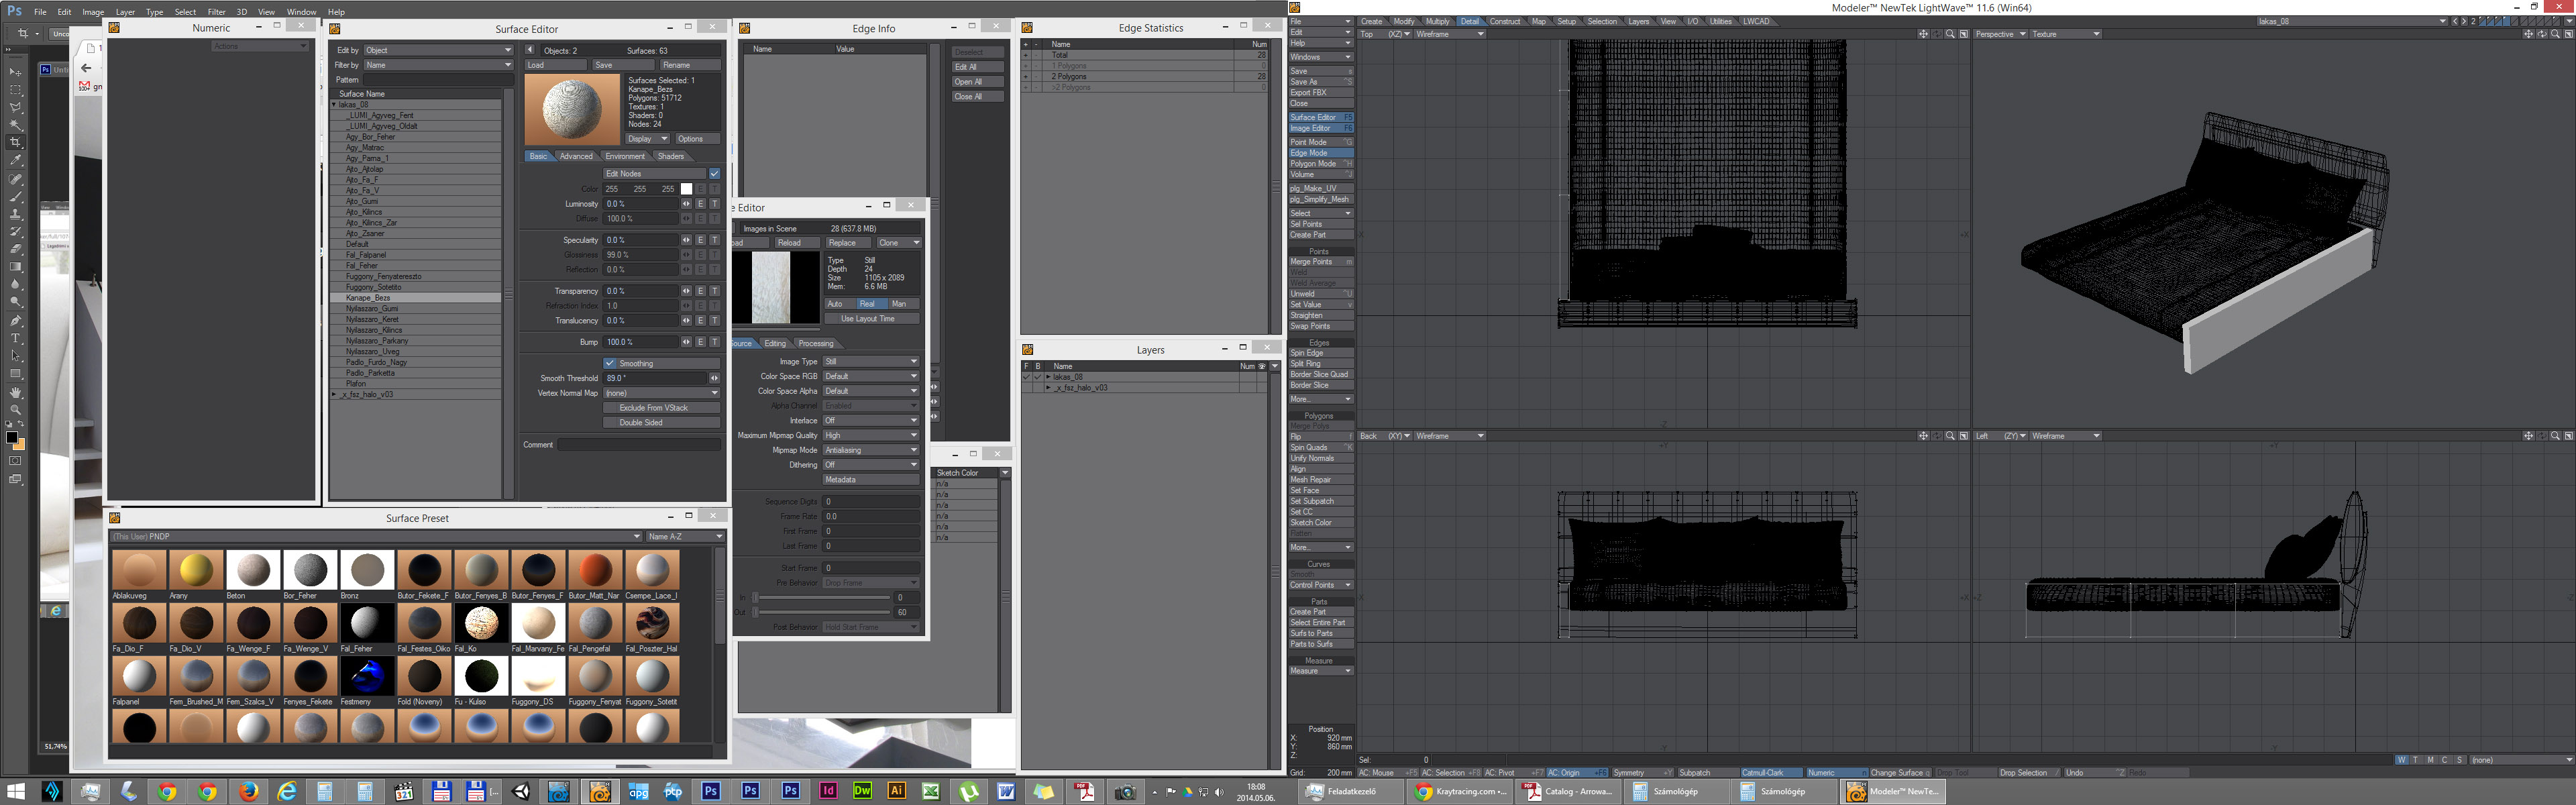Collapse the lakas_08 surface tree
The width and height of the screenshot is (2576, 805).
point(334,104)
